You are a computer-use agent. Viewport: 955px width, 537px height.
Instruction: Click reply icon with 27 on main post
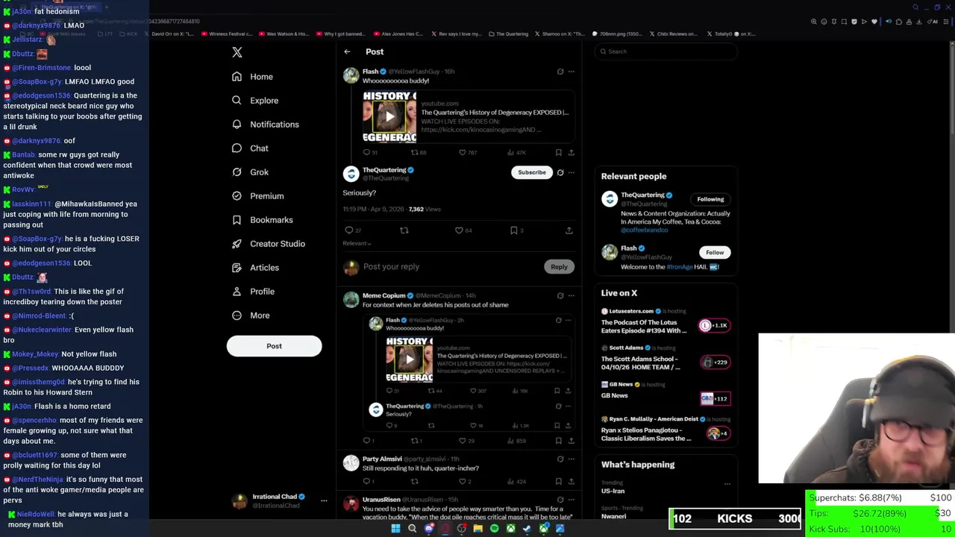pos(352,230)
